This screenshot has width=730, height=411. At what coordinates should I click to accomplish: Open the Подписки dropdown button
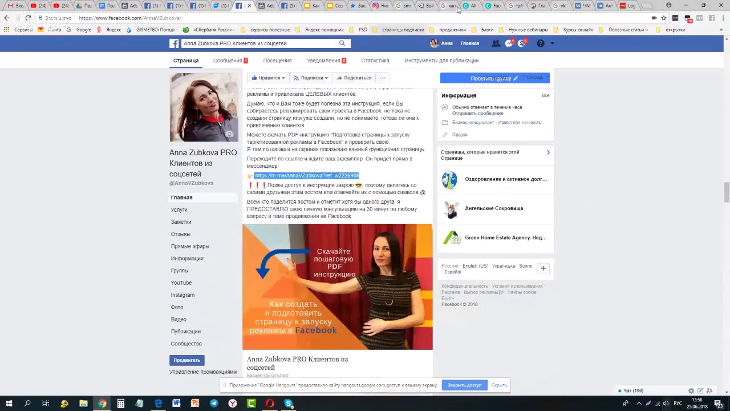[x=311, y=78]
